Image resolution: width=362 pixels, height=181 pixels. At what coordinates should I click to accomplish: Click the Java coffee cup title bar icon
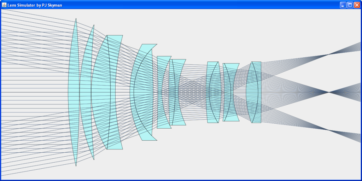4,5
